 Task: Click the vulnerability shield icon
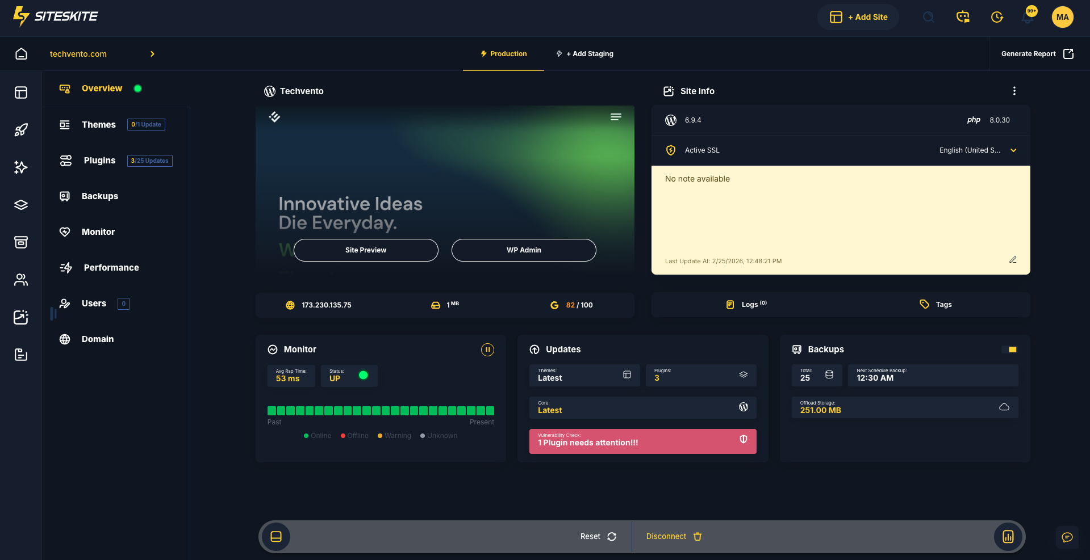click(743, 440)
